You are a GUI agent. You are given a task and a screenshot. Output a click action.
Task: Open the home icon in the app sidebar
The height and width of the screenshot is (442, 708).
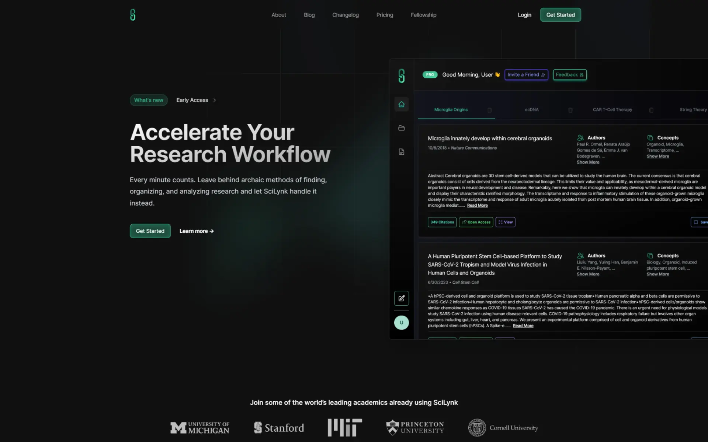click(401, 105)
